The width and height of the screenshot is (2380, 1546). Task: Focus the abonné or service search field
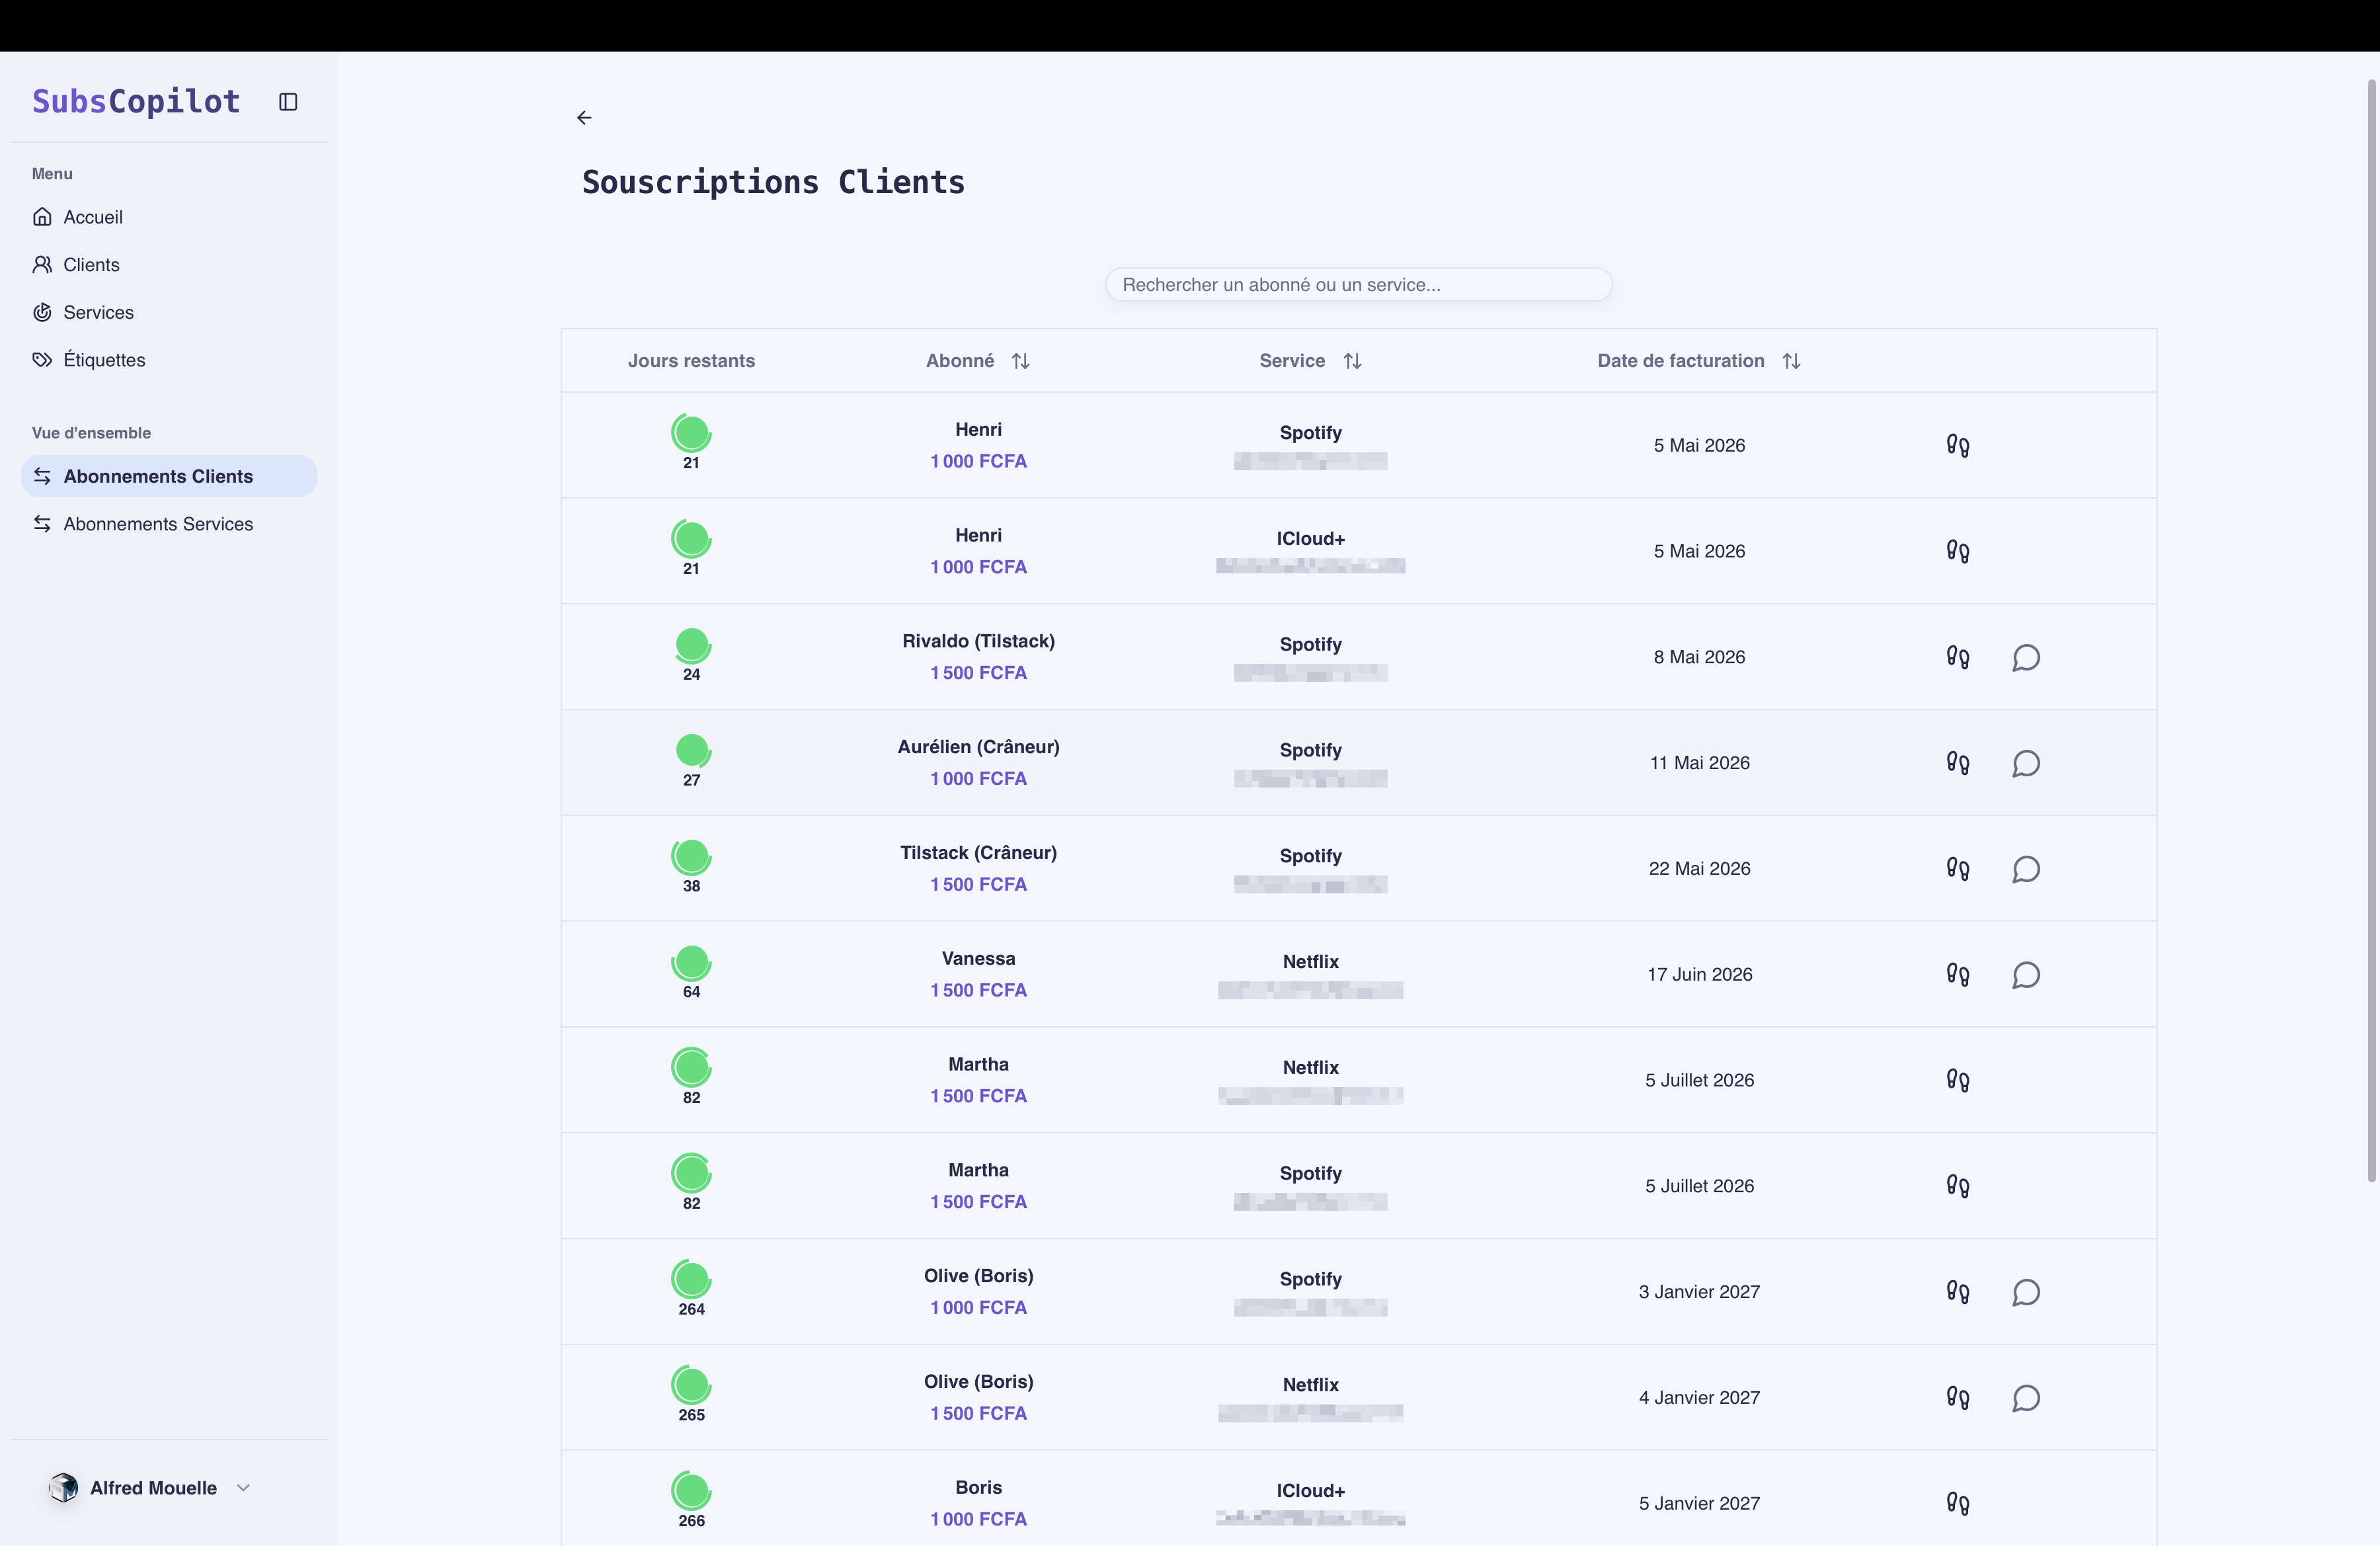[1357, 285]
